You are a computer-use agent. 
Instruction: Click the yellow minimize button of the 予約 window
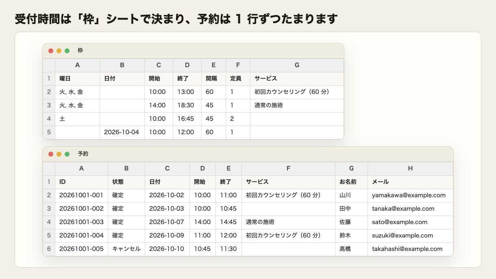[x=59, y=154]
